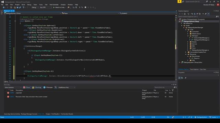Open the Player class navigation dropdown
Image resolution: width=220 pixels, height=123 pixels.
pos(90,13)
